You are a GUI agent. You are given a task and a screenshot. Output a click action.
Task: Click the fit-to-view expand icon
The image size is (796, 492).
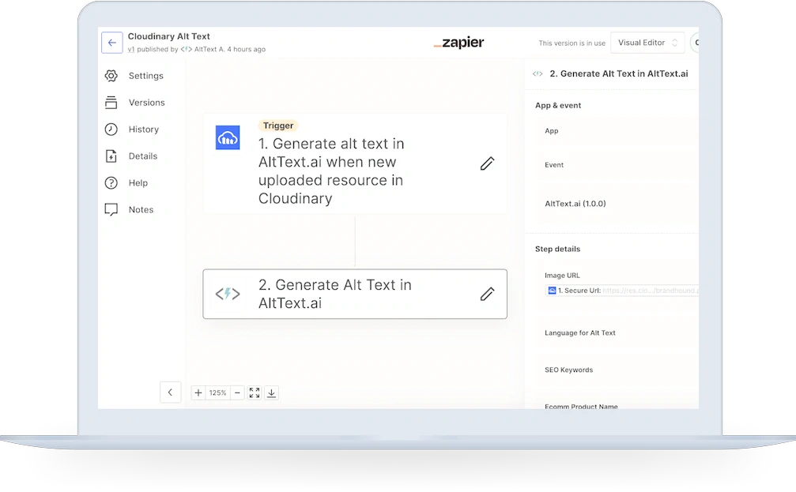[255, 392]
